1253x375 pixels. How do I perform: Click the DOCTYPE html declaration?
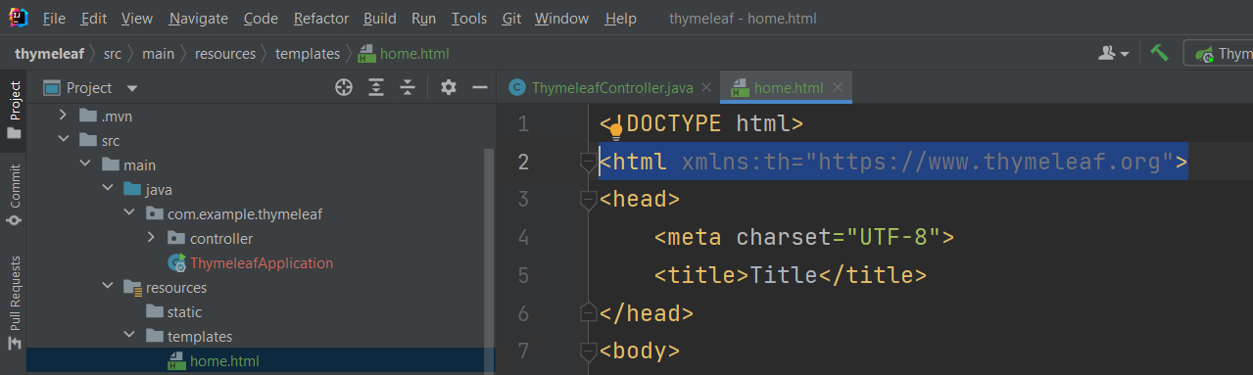(x=700, y=124)
